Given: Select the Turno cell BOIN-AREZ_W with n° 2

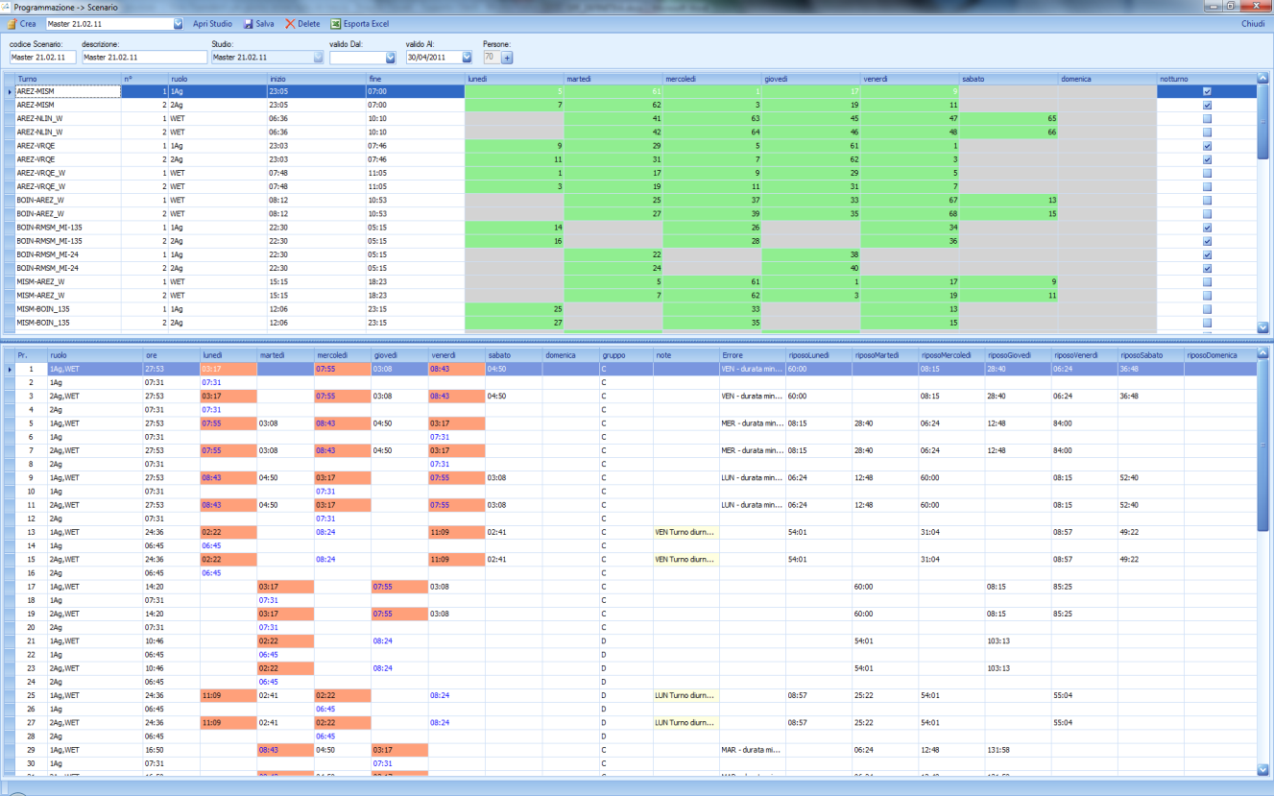Looking at the screenshot, I should click(x=67, y=214).
